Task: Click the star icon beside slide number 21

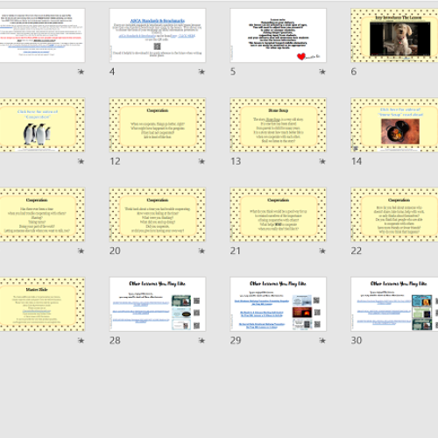Action: pos(322,251)
